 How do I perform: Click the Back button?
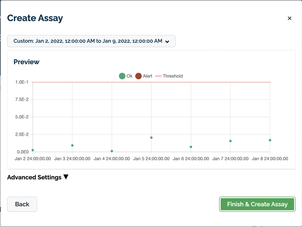22,204
